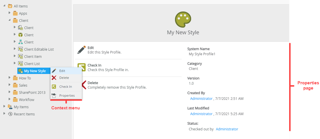Choose Properties from the context menu

(x=67, y=96)
